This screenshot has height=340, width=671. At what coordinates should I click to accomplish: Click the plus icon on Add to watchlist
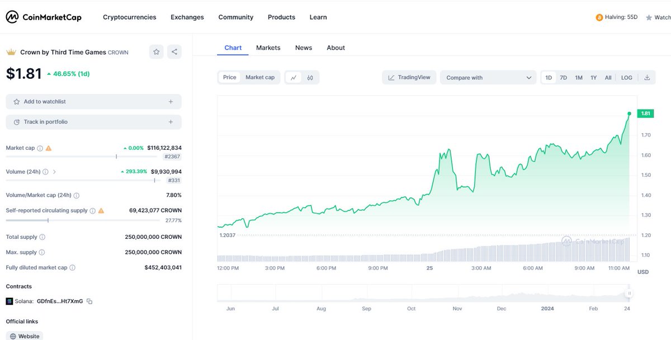pos(171,102)
